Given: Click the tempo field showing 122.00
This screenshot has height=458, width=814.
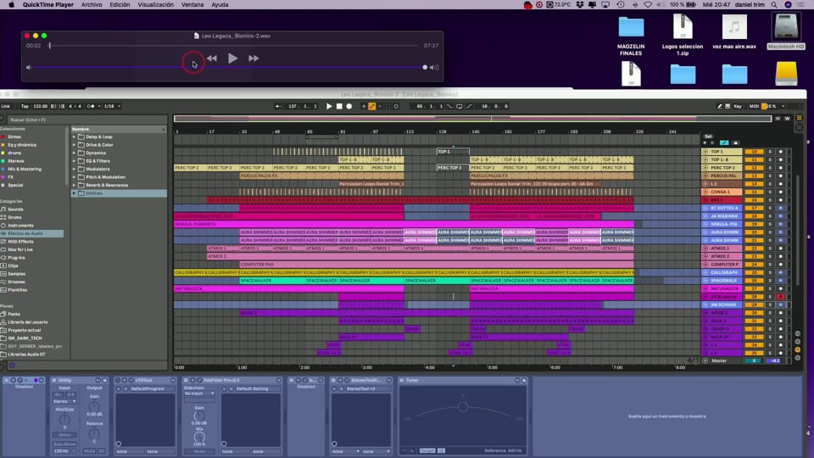Looking at the screenshot, I should pos(40,106).
